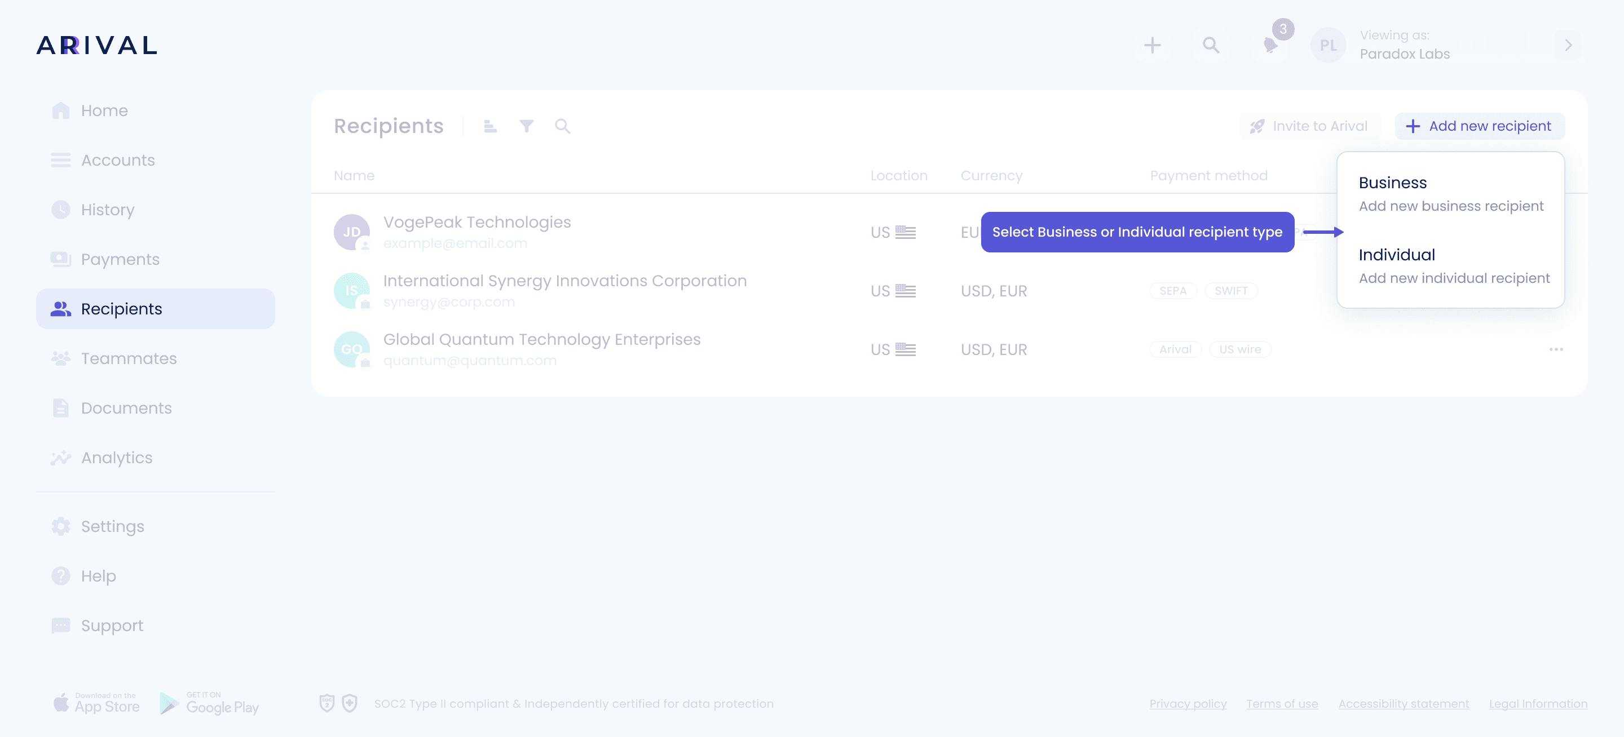The width and height of the screenshot is (1624, 737).
Task: Click the Teammates group icon
Action: [x=60, y=358]
